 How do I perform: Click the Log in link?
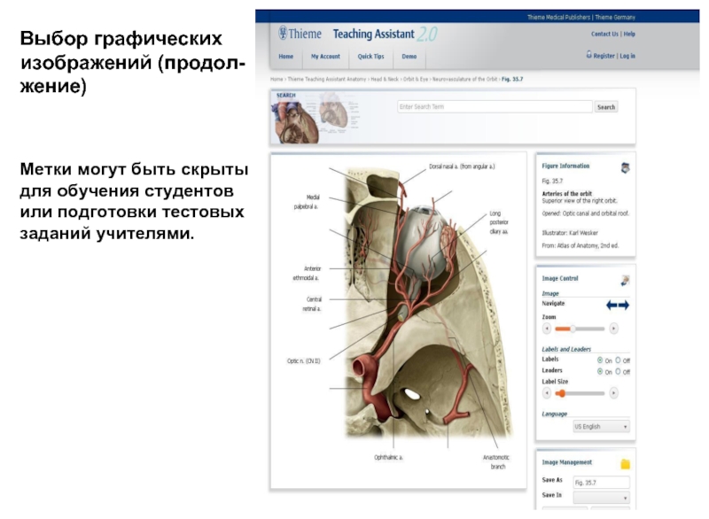coord(627,56)
